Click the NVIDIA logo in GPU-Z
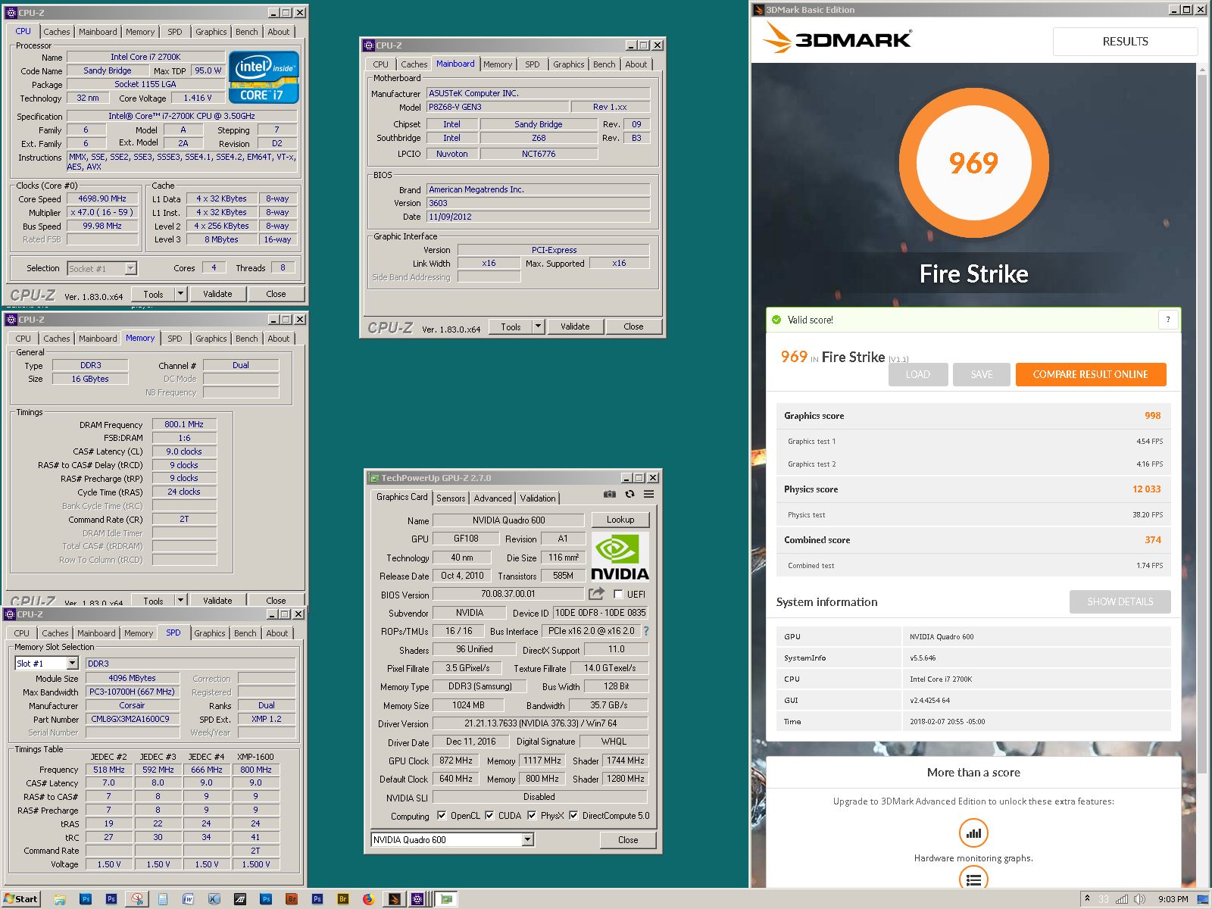The width and height of the screenshot is (1212, 909). [x=620, y=556]
